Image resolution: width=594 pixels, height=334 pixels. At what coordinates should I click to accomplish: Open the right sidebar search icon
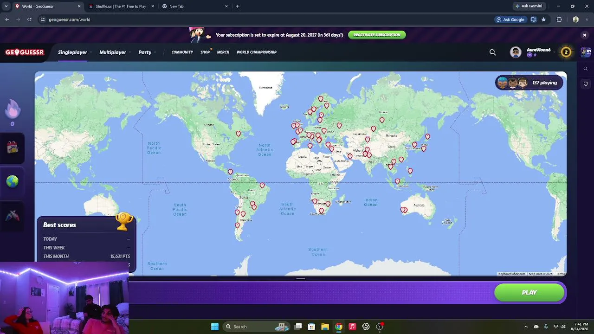point(586,69)
